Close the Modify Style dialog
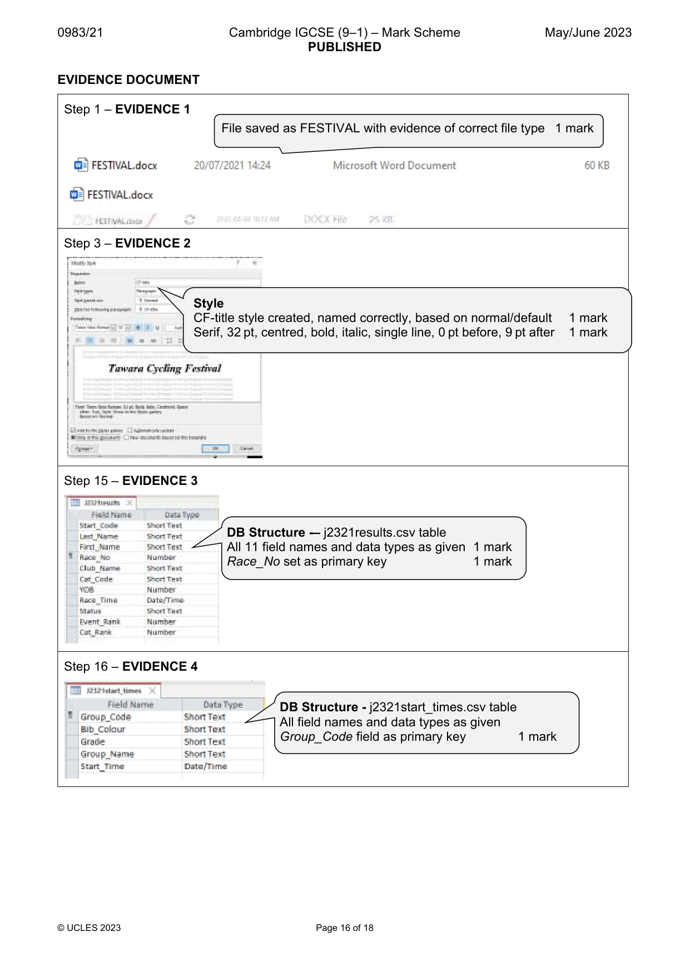The image size is (690, 976). click(x=255, y=262)
